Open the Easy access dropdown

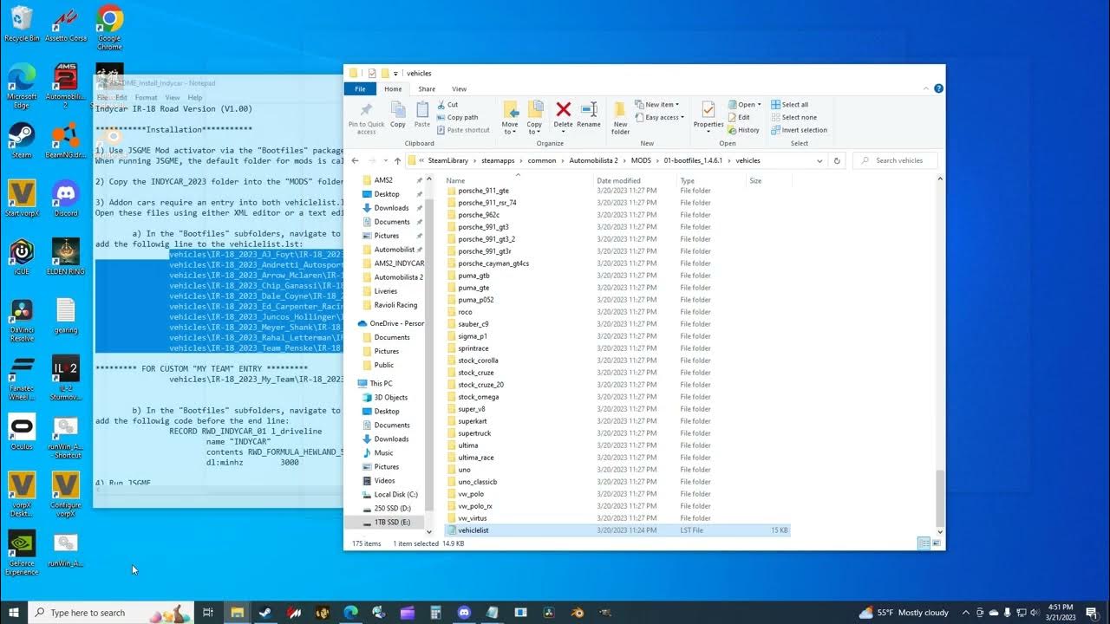[x=659, y=117]
